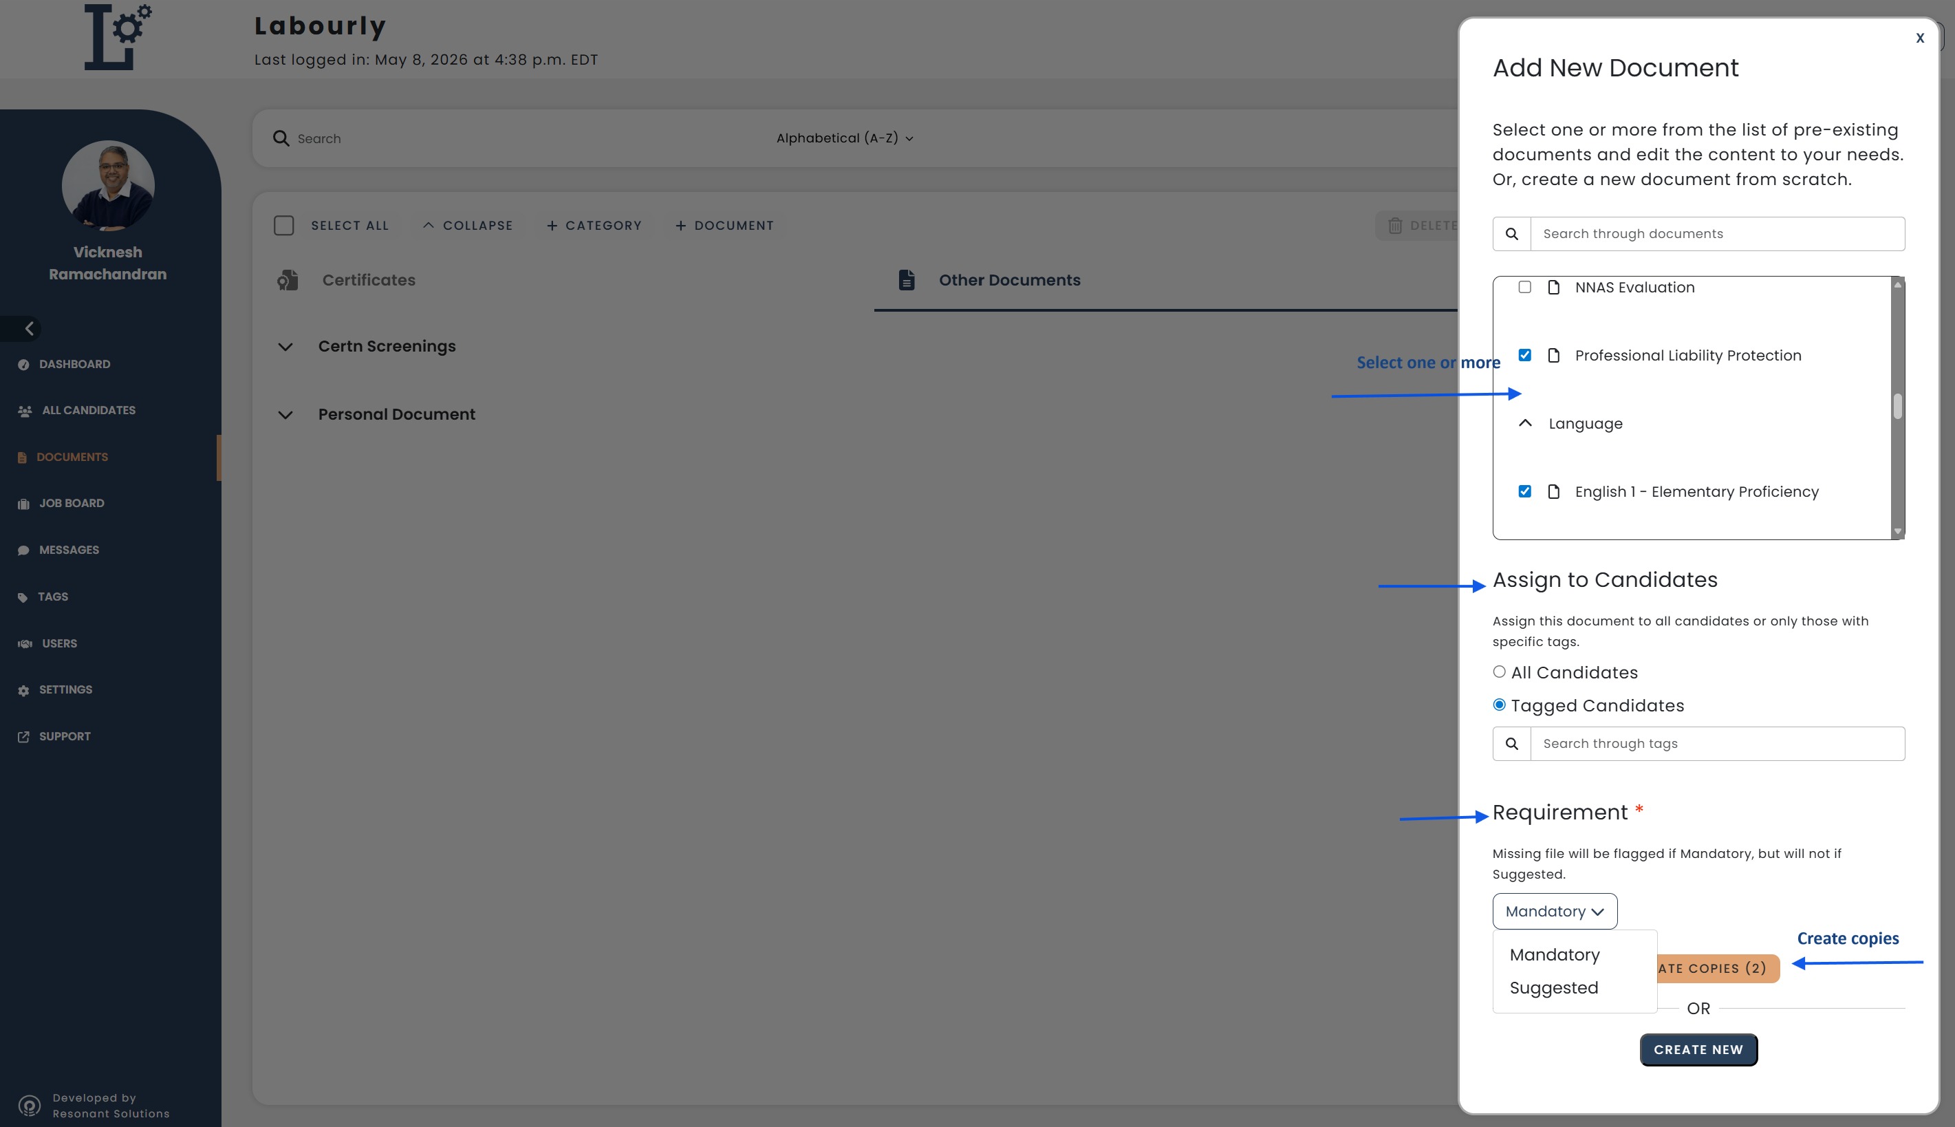1955x1127 pixels.
Task: Open Job Board from the sidebar icon
Action: (x=23, y=504)
